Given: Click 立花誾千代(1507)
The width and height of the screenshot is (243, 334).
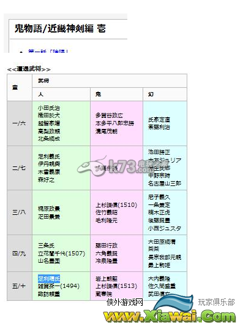Looking at the screenshot, I should [x=61, y=254].
